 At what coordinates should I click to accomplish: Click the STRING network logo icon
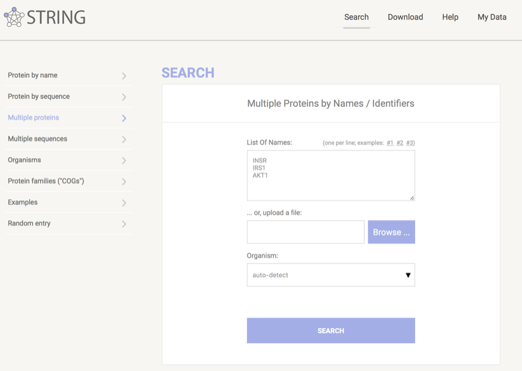click(x=14, y=17)
